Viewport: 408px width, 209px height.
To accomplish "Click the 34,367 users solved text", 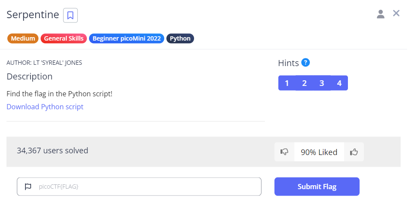I will click(52, 151).
